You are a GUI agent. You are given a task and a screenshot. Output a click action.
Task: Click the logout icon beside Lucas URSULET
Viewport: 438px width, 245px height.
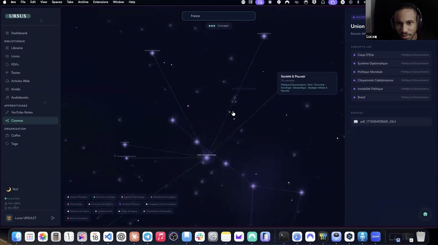tap(53, 218)
